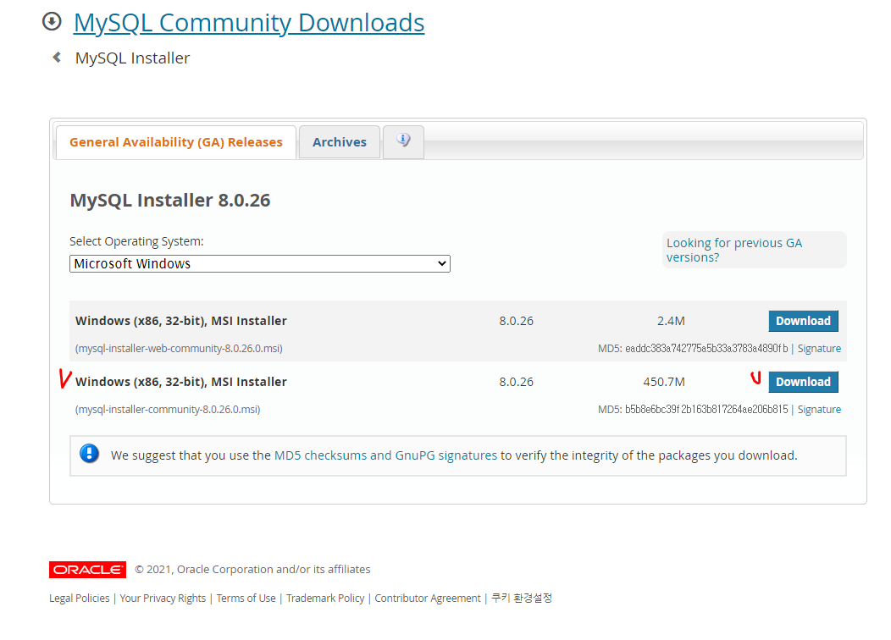Click the 2021 Oracle Corporation copyright text
The width and height of the screenshot is (891, 640).
point(252,569)
